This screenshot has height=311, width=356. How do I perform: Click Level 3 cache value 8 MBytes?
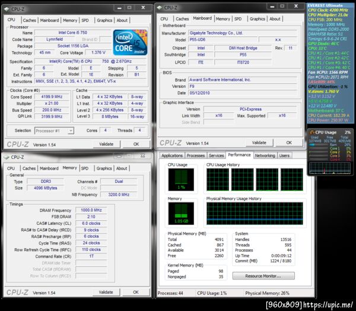(110, 116)
